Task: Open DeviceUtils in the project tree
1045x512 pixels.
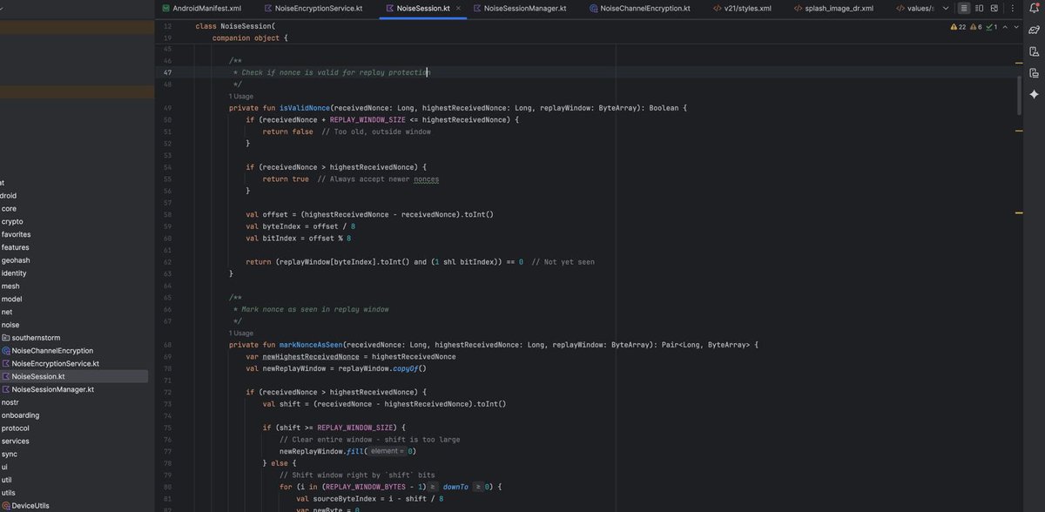Action: coord(30,505)
